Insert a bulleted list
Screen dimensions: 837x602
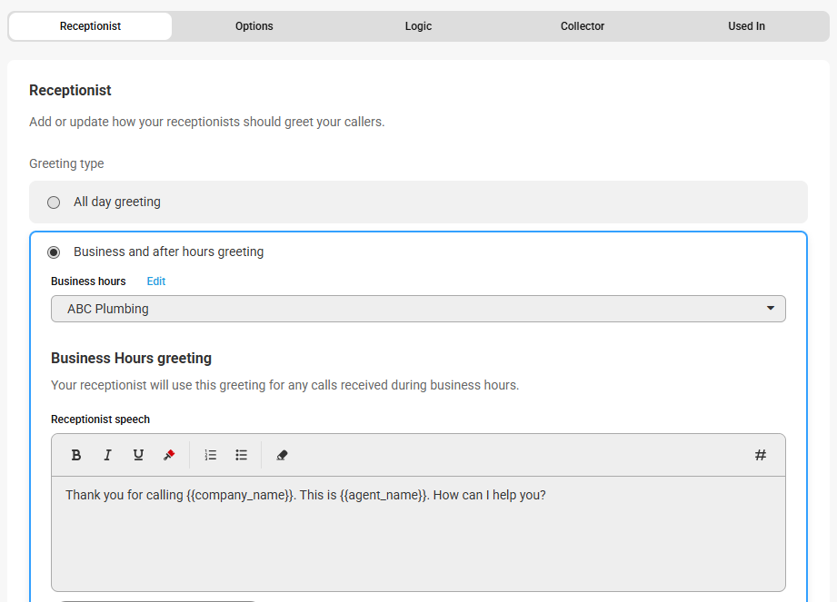pos(241,455)
